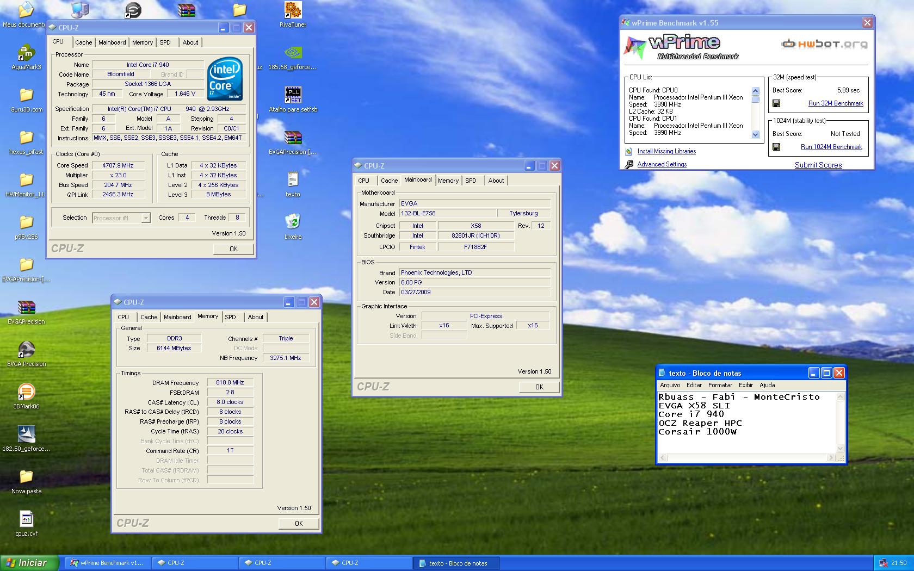
Task: Open the Exibir menu in Bloco de notas
Action: tap(746, 385)
